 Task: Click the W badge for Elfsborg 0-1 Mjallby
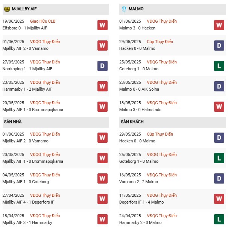pyautogui.click(x=102, y=25)
